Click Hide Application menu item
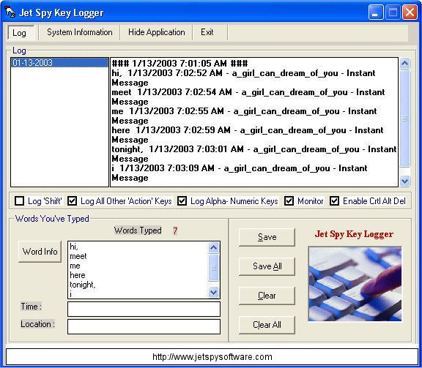The width and height of the screenshot is (422, 368). pos(156,32)
